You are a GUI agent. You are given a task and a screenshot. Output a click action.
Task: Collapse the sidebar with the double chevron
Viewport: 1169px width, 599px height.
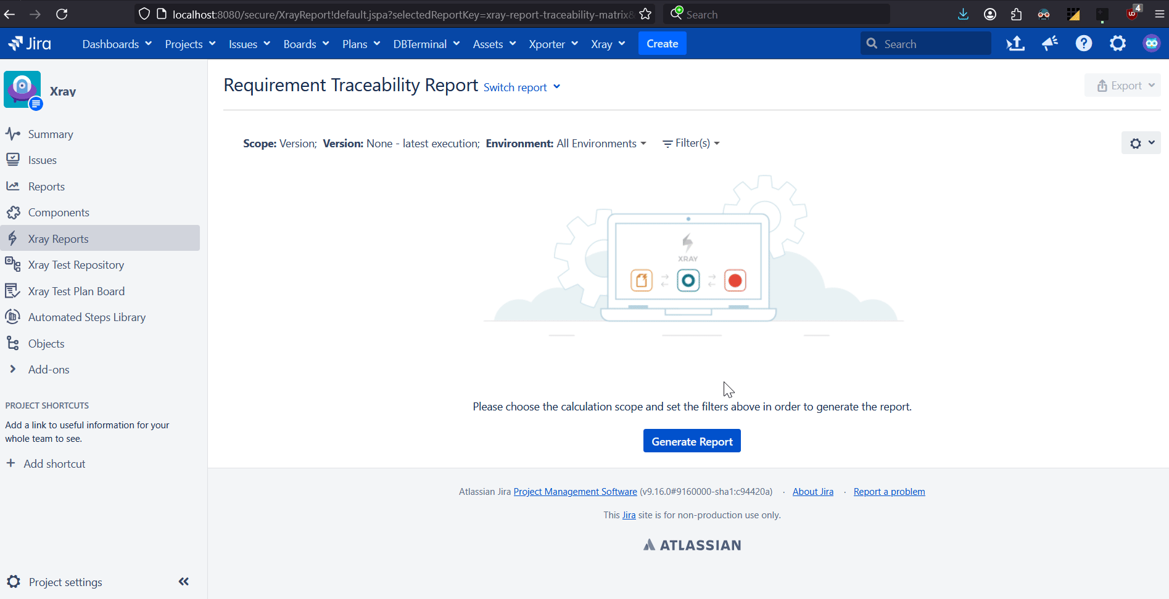184,582
